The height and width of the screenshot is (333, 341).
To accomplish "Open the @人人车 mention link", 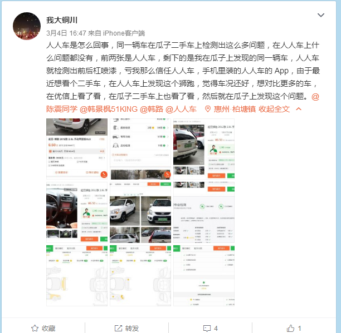I will click(181, 109).
